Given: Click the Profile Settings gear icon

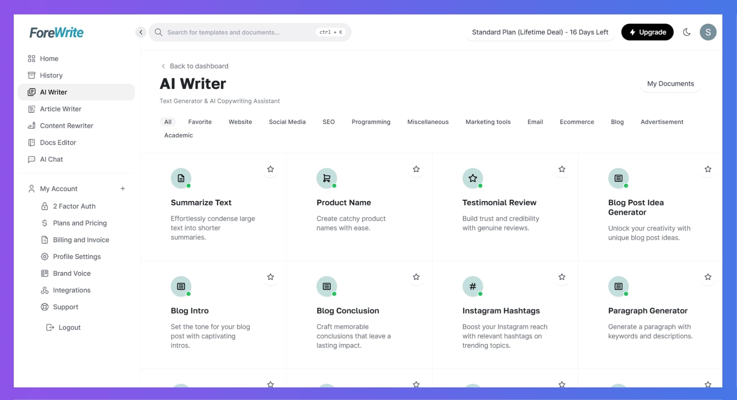Looking at the screenshot, I should pos(45,257).
